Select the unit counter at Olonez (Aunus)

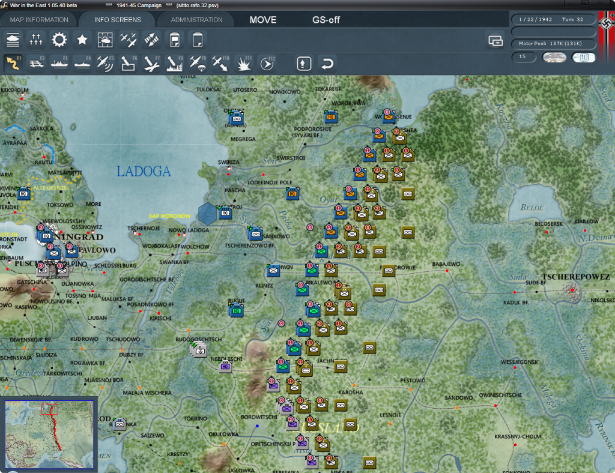tap(236, 118)
